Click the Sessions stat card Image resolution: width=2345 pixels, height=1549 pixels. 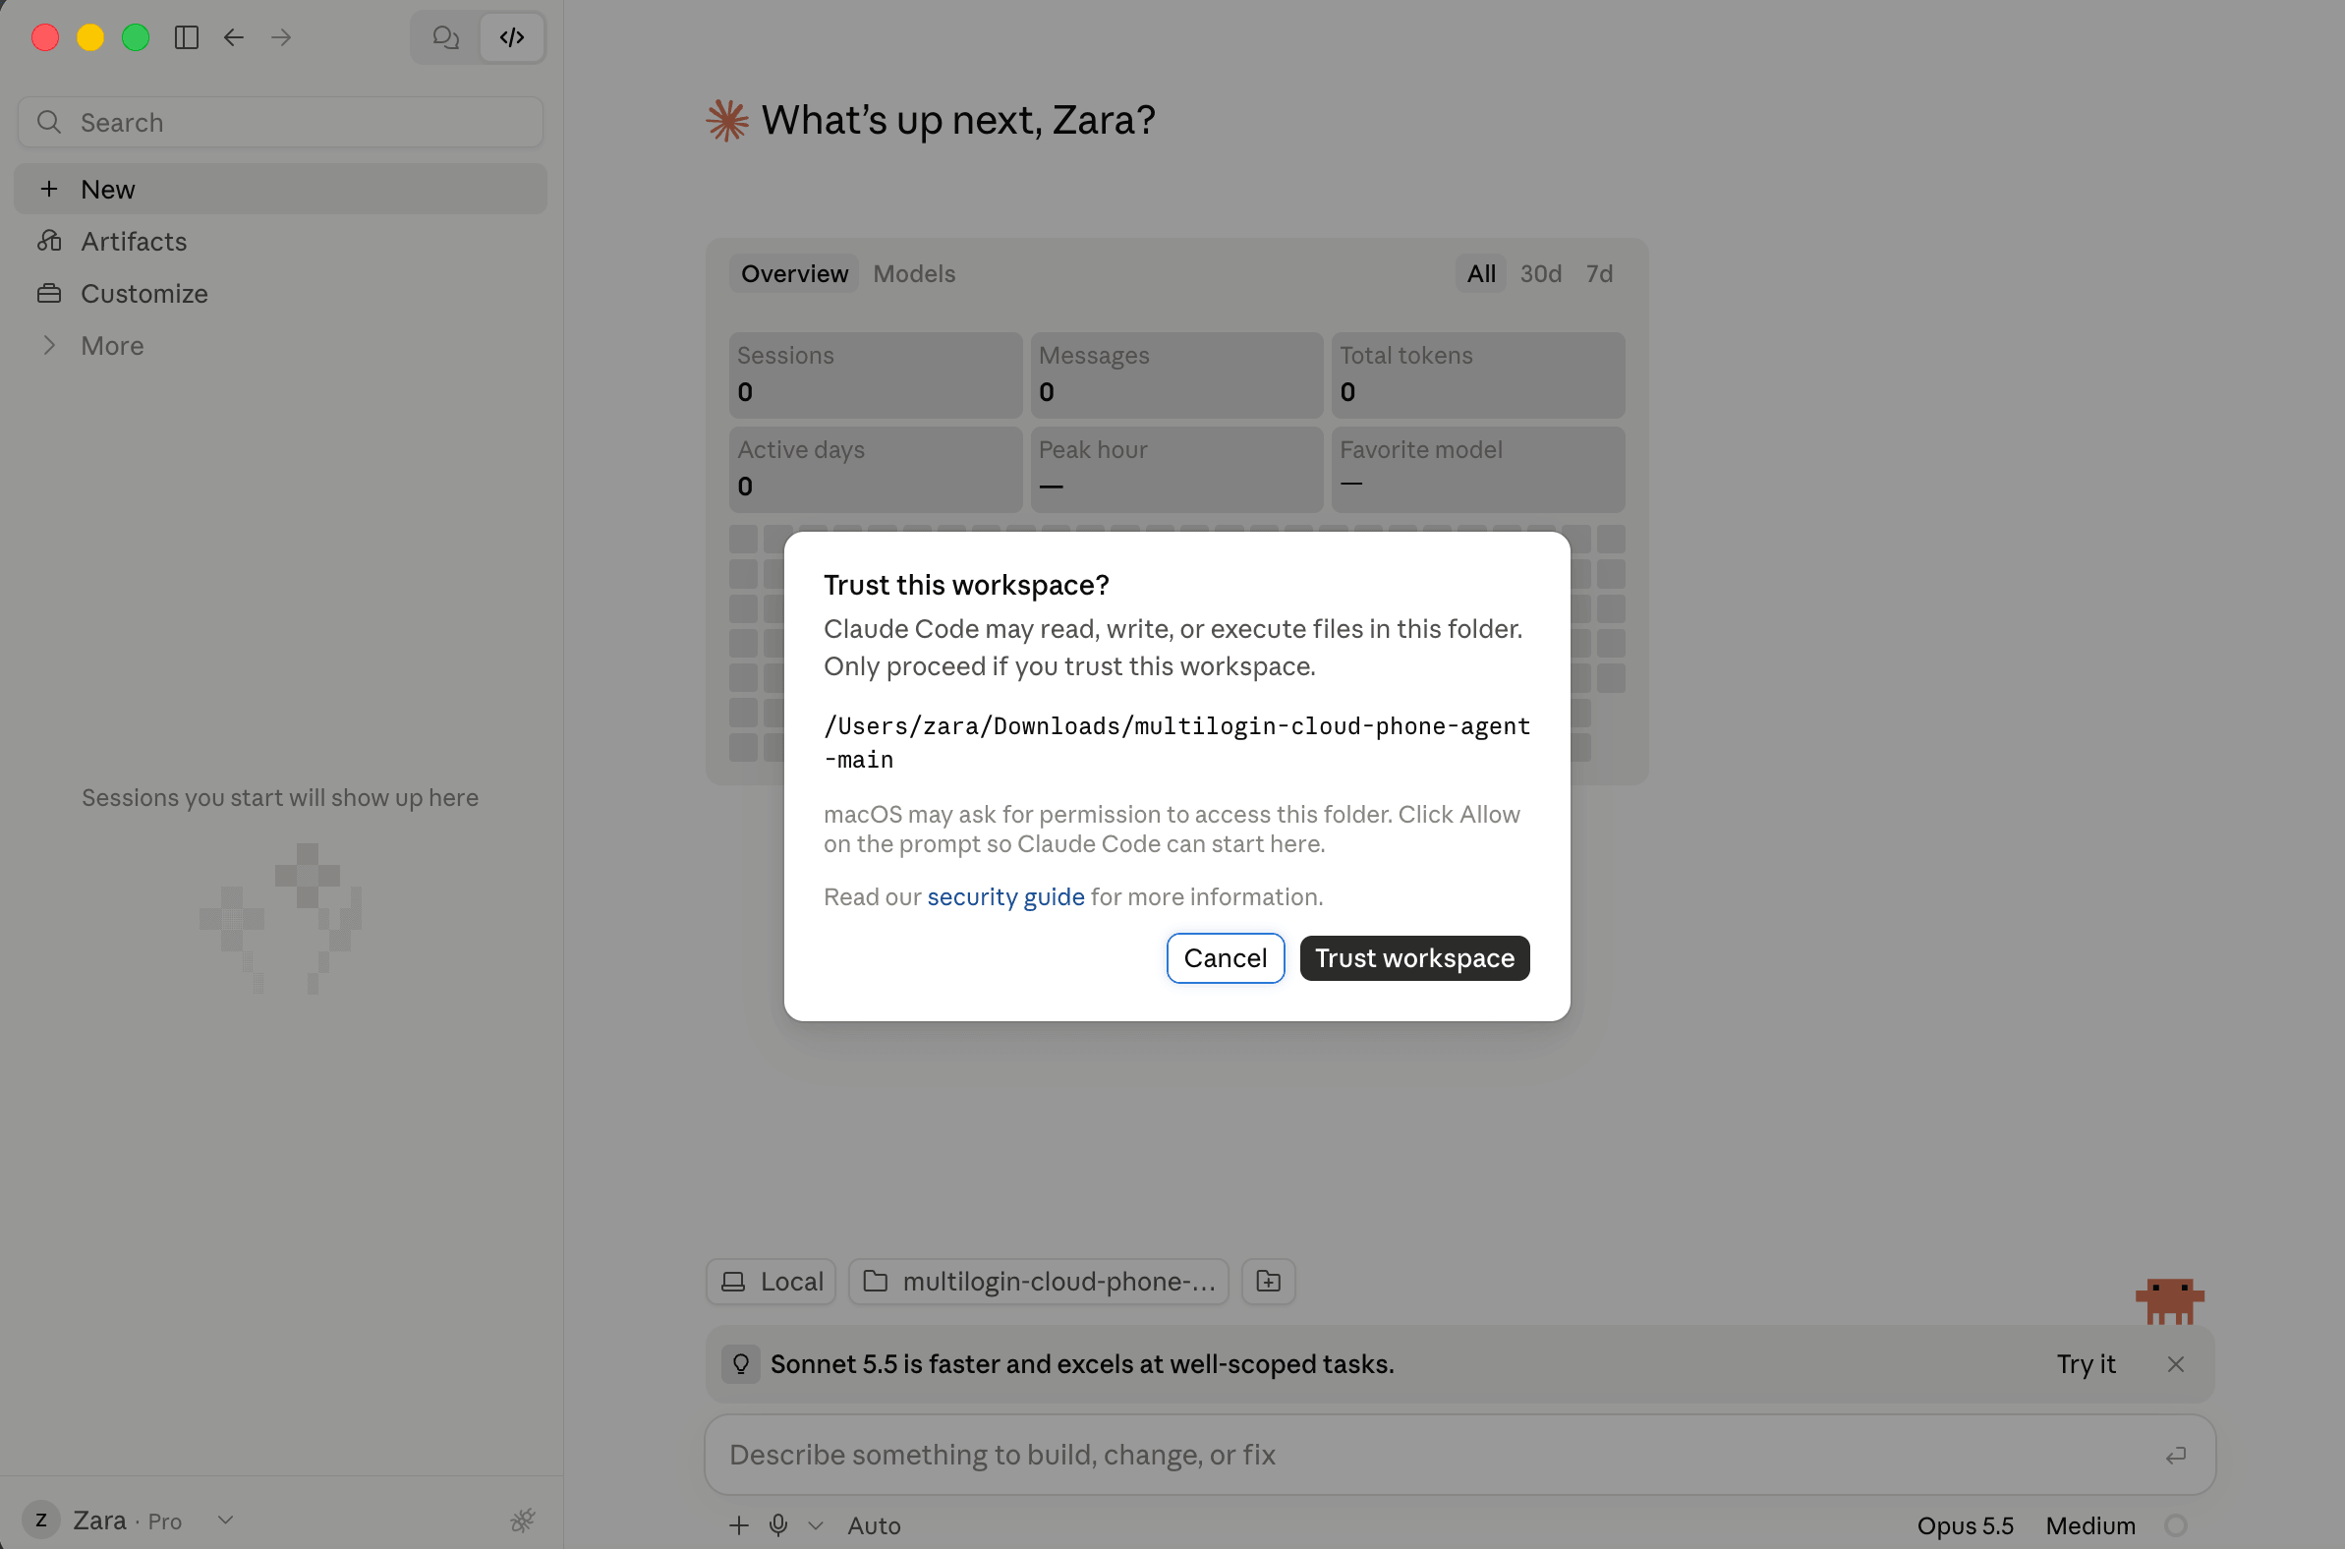tap(875, 375)
